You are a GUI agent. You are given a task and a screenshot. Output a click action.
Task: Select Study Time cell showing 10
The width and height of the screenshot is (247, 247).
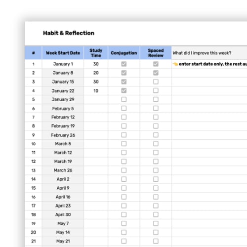click(x=96, y=91)
